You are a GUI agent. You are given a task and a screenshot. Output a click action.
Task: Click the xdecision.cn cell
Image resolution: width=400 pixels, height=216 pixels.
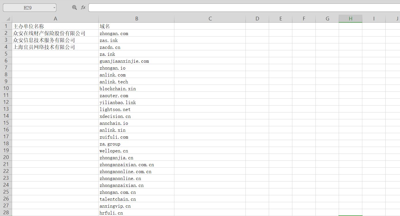point(136,116)
